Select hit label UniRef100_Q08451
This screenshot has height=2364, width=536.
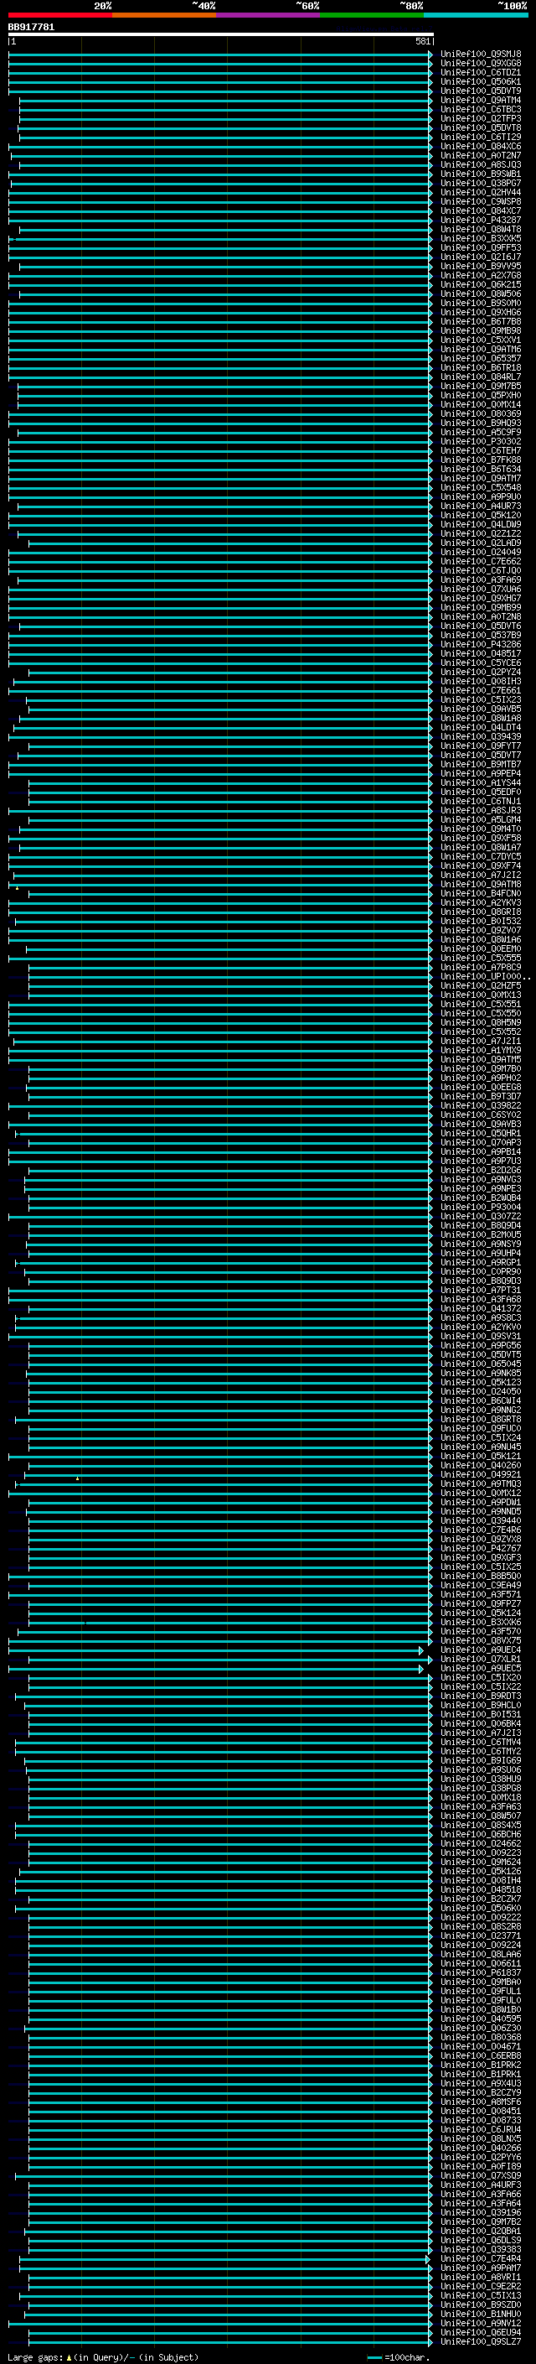[x=481, y=2111]
